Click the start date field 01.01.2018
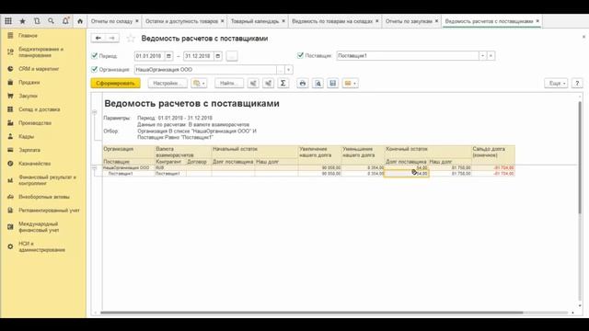 pos(149,56)
